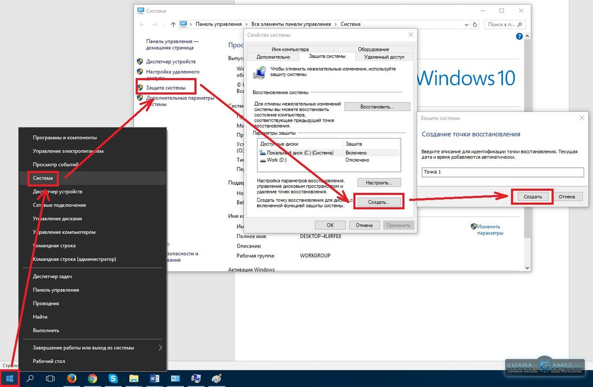The width and height of the screenshot is (593, 387).
Task: Switch to the 'Имя компьютера' tab
Action: click(290, 49)
